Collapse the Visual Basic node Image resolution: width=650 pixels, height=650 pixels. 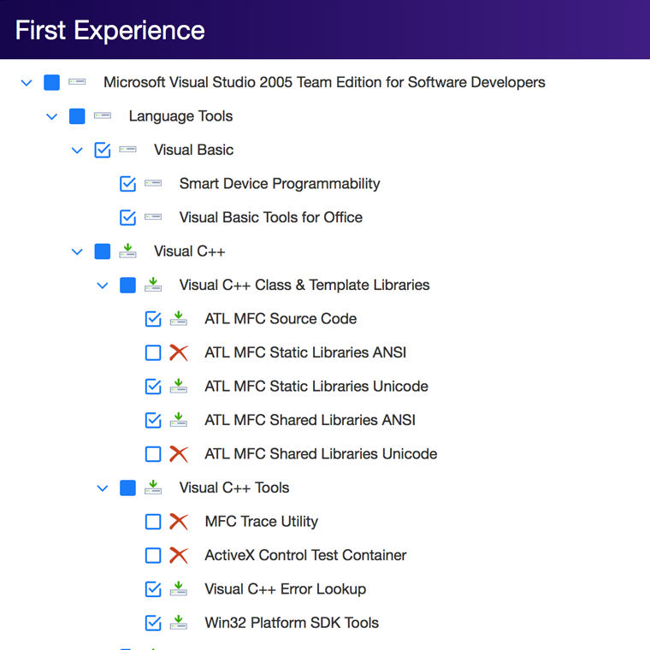click(x=77, y=151)
